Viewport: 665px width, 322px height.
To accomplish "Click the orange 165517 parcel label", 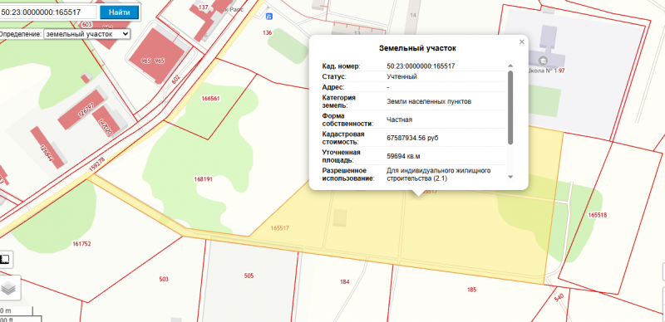I will click(279, 228).
